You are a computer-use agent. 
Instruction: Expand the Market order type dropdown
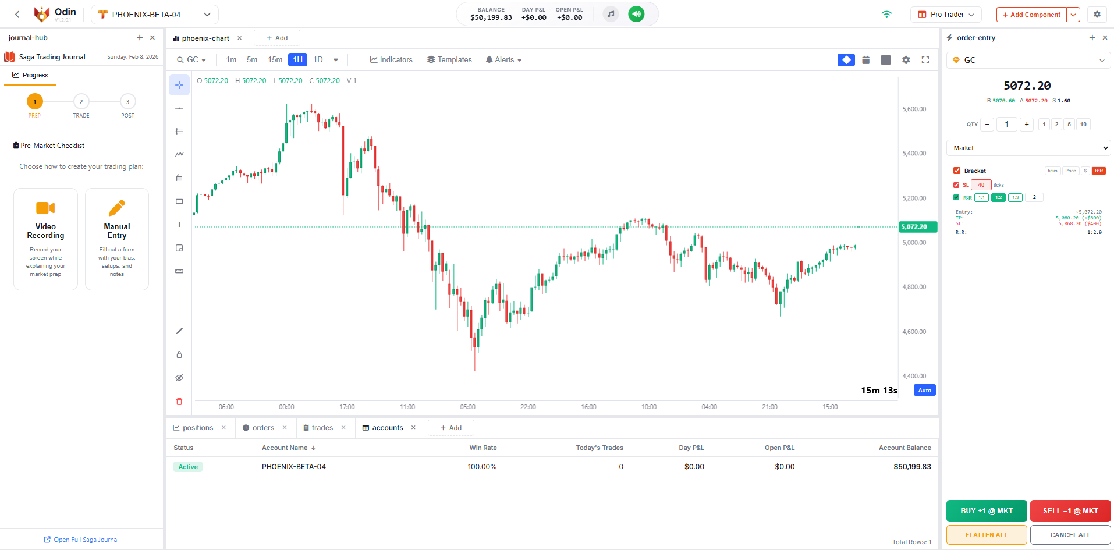(1028, 148)
